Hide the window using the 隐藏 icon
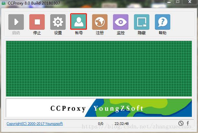198x133 pixels. (x=142, y=22)
